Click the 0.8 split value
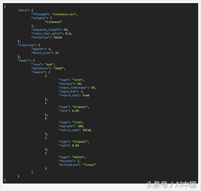This screenshot has width=201, height=191. (x=68, y=33)
